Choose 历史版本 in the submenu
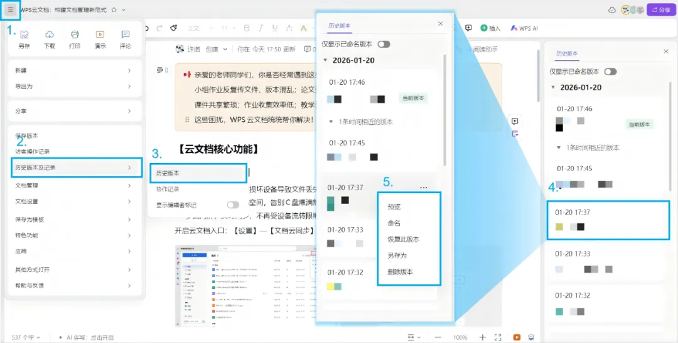This screenshot has height=343, width=678. point(198,173)
